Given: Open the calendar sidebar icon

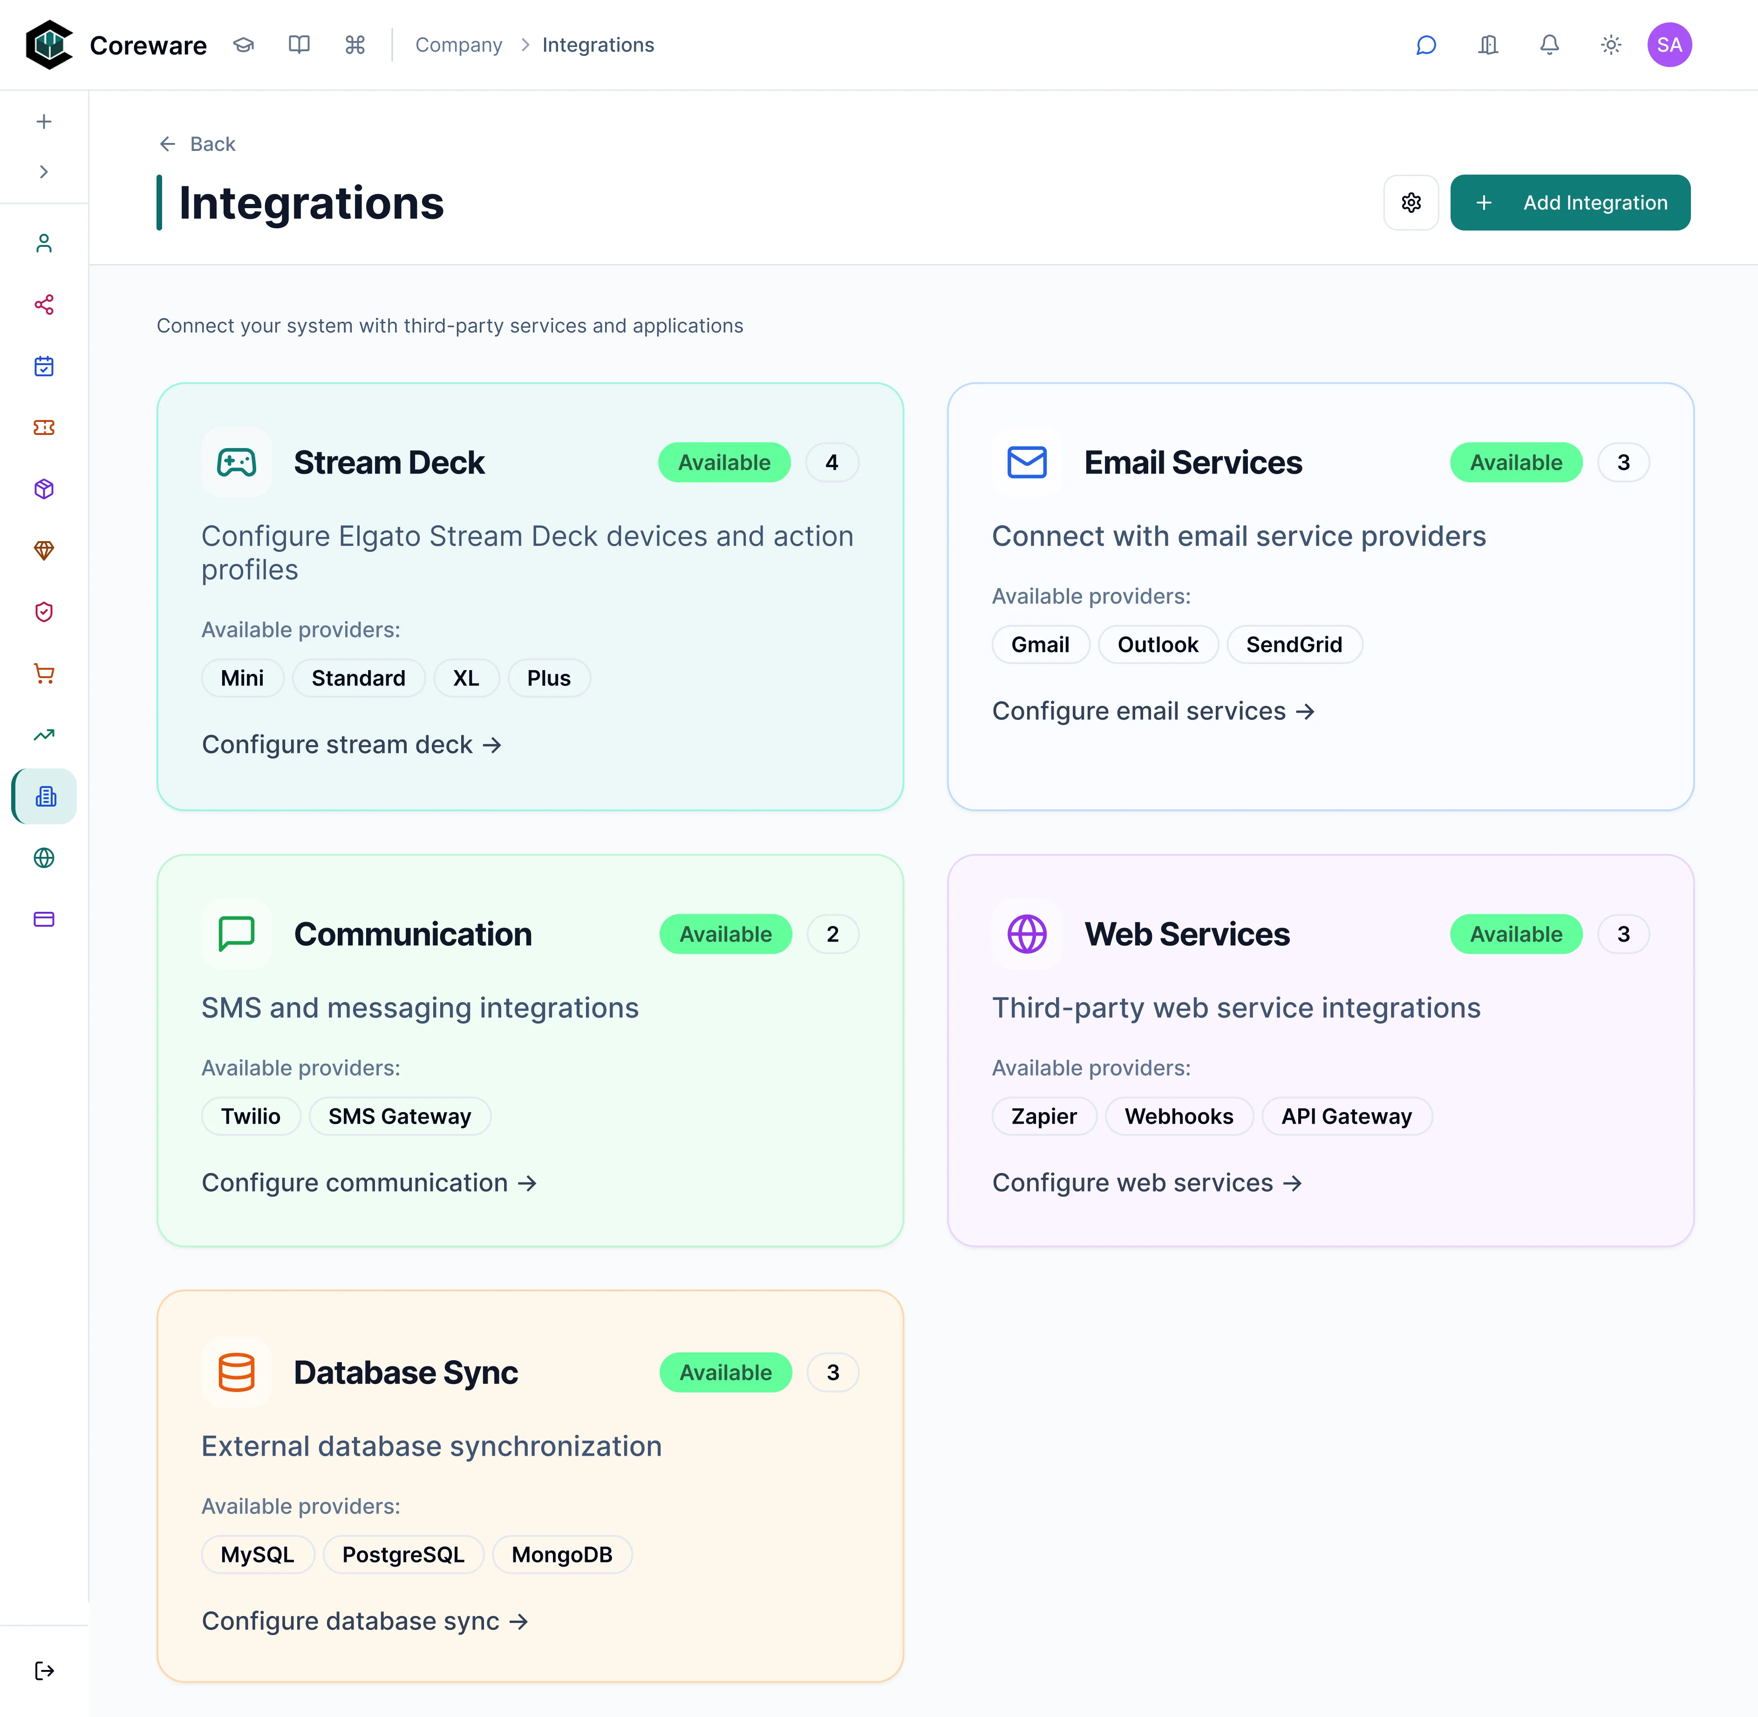Looking at the screenshot, I should click(44, 366).
